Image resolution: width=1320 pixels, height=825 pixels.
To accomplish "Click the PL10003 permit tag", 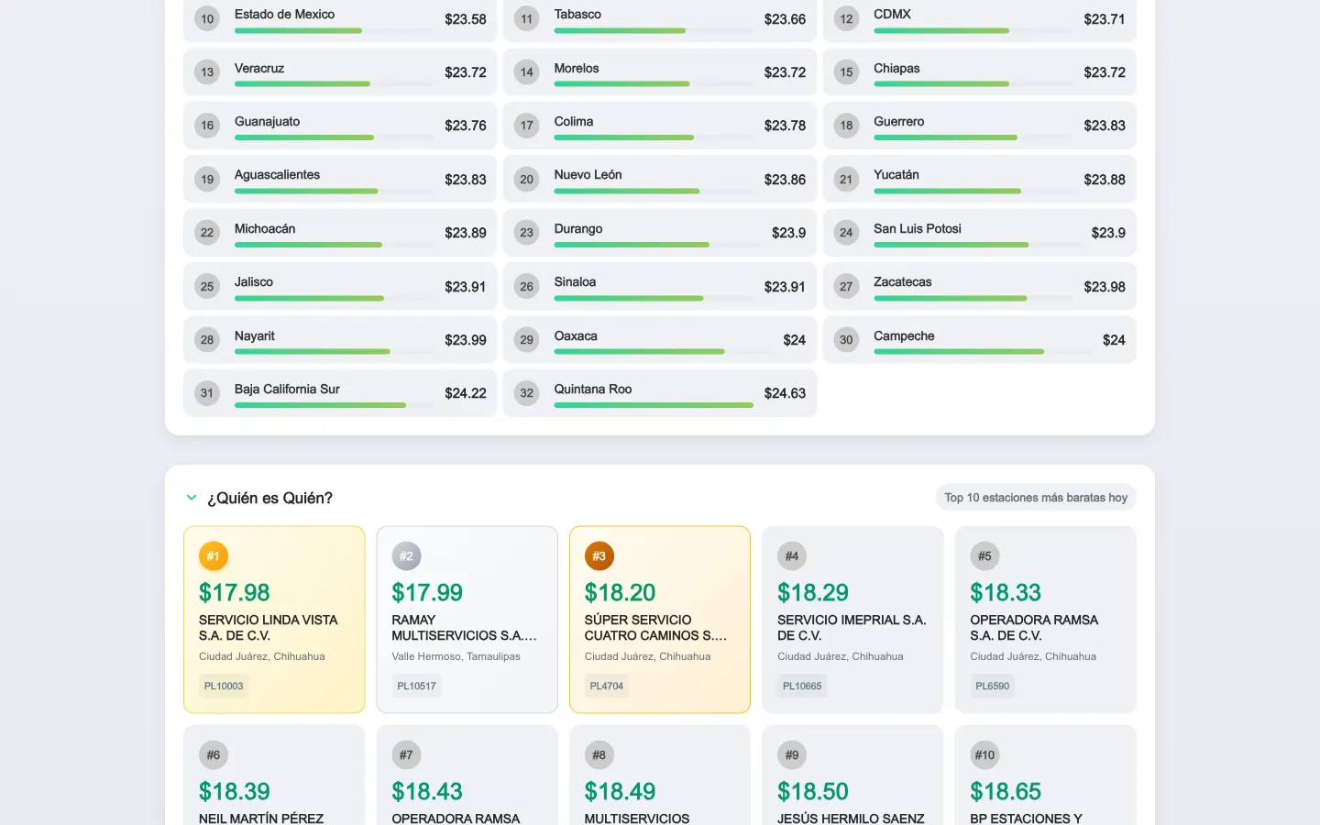I will (x=224, y=686).
